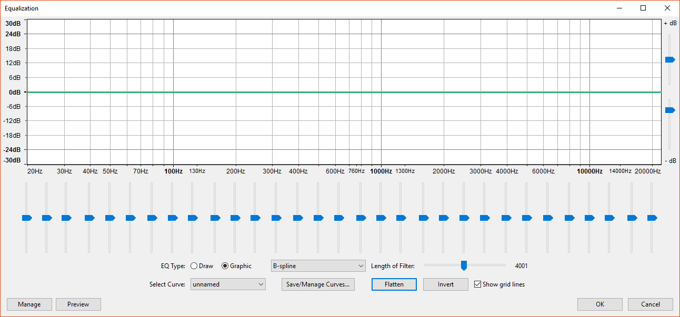The height and width of the screenshot is (317, 680).
Task: Click Preview to audition the effect
Action: tap(78, 304)
